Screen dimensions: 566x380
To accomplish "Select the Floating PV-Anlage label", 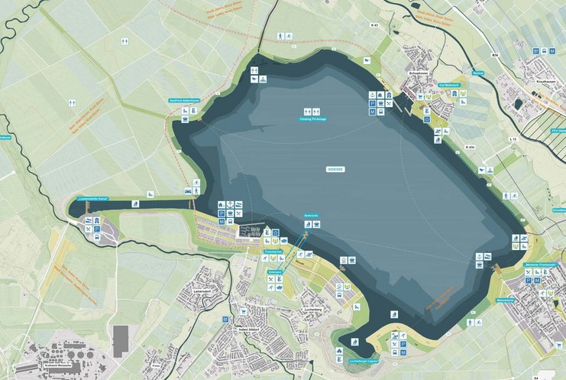I will click(312, 120).
